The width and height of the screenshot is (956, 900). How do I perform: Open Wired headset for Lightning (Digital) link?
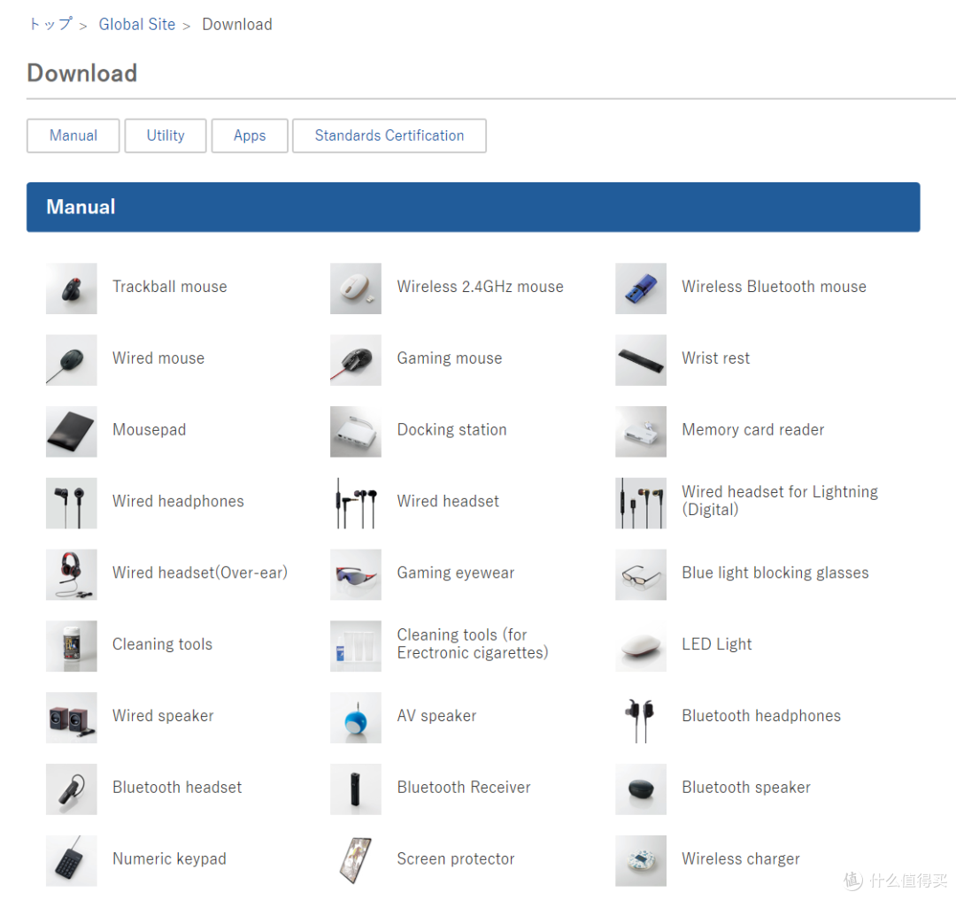coord(780,500)
